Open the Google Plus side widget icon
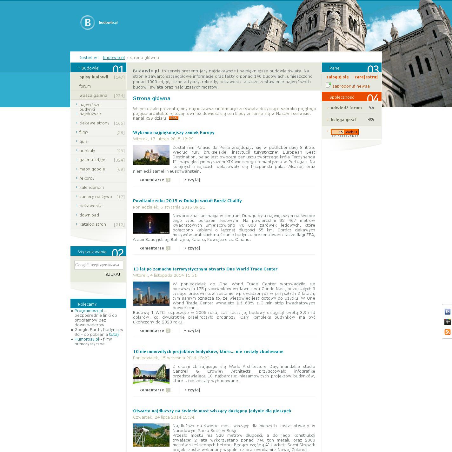The height and width of the screenshot is (452, 452). [447, 322]
